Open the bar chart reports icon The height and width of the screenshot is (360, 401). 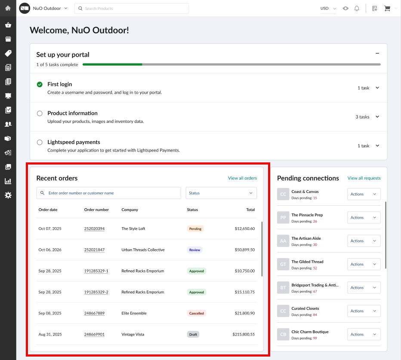(x=8, y=181)
